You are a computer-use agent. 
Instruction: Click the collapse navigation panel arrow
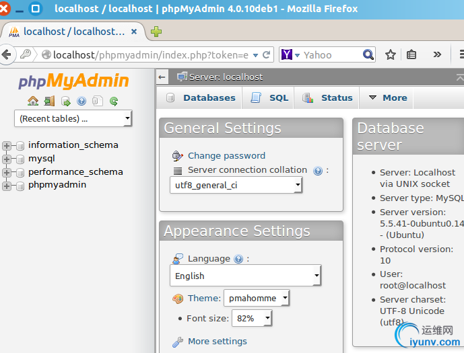[162, 77]
